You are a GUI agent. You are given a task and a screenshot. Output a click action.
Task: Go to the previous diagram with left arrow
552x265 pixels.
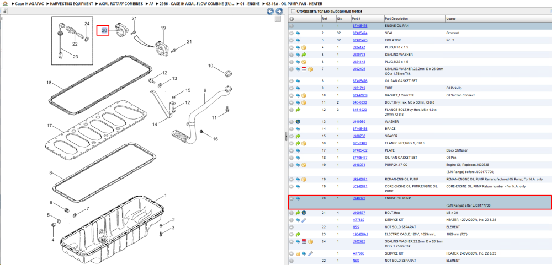270,12
